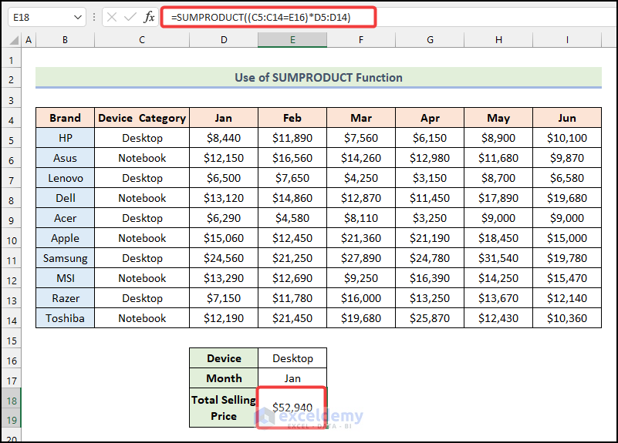Click the 'Feb' column header cell
618x443 pixels.
coord(292,118)
